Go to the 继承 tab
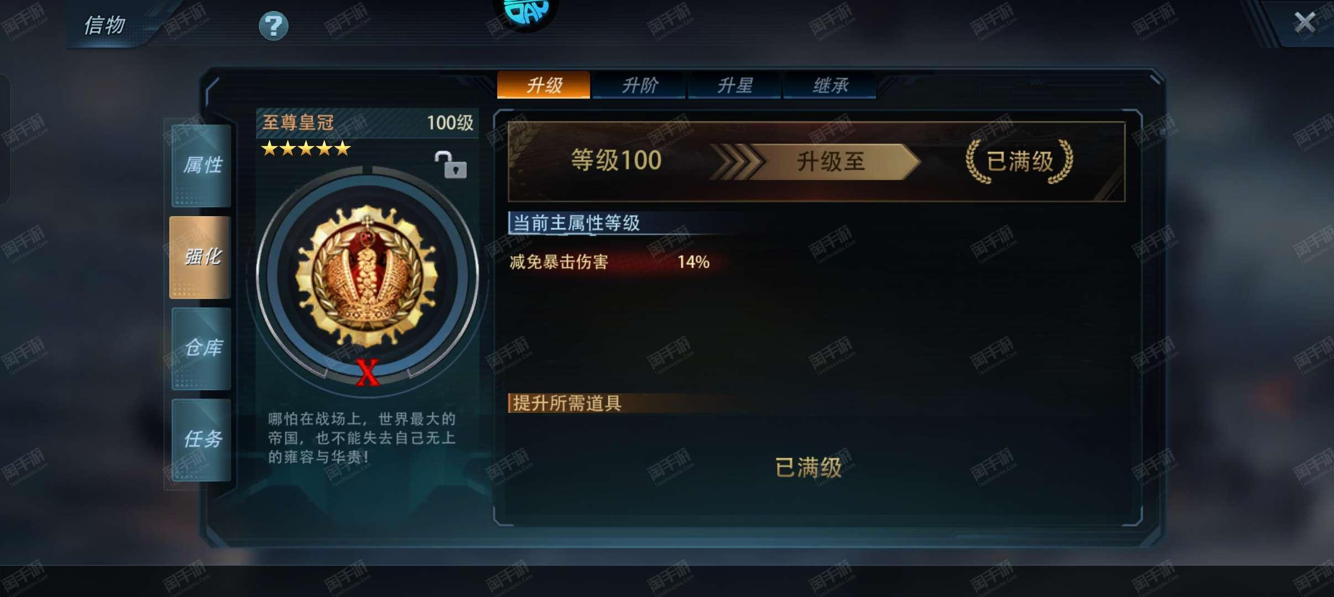1334x597 pixels. click(x=830, y=86)
